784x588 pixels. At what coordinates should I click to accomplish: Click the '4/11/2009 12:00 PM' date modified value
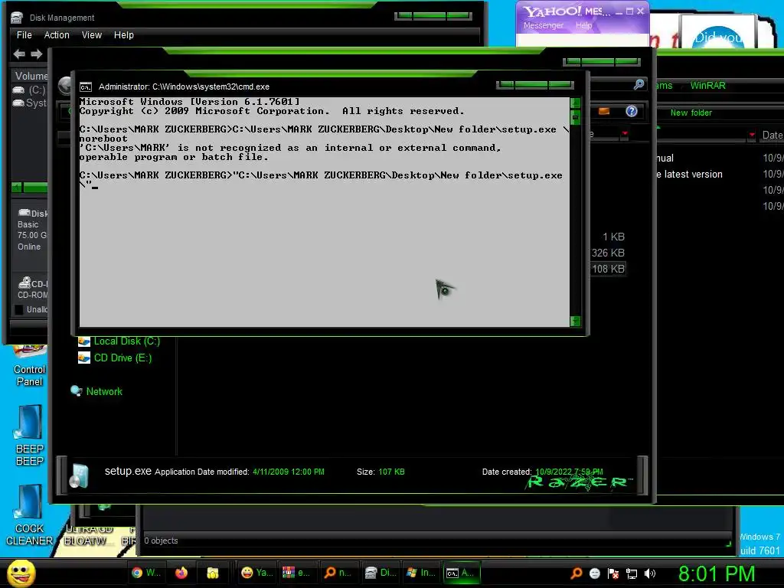289,472
